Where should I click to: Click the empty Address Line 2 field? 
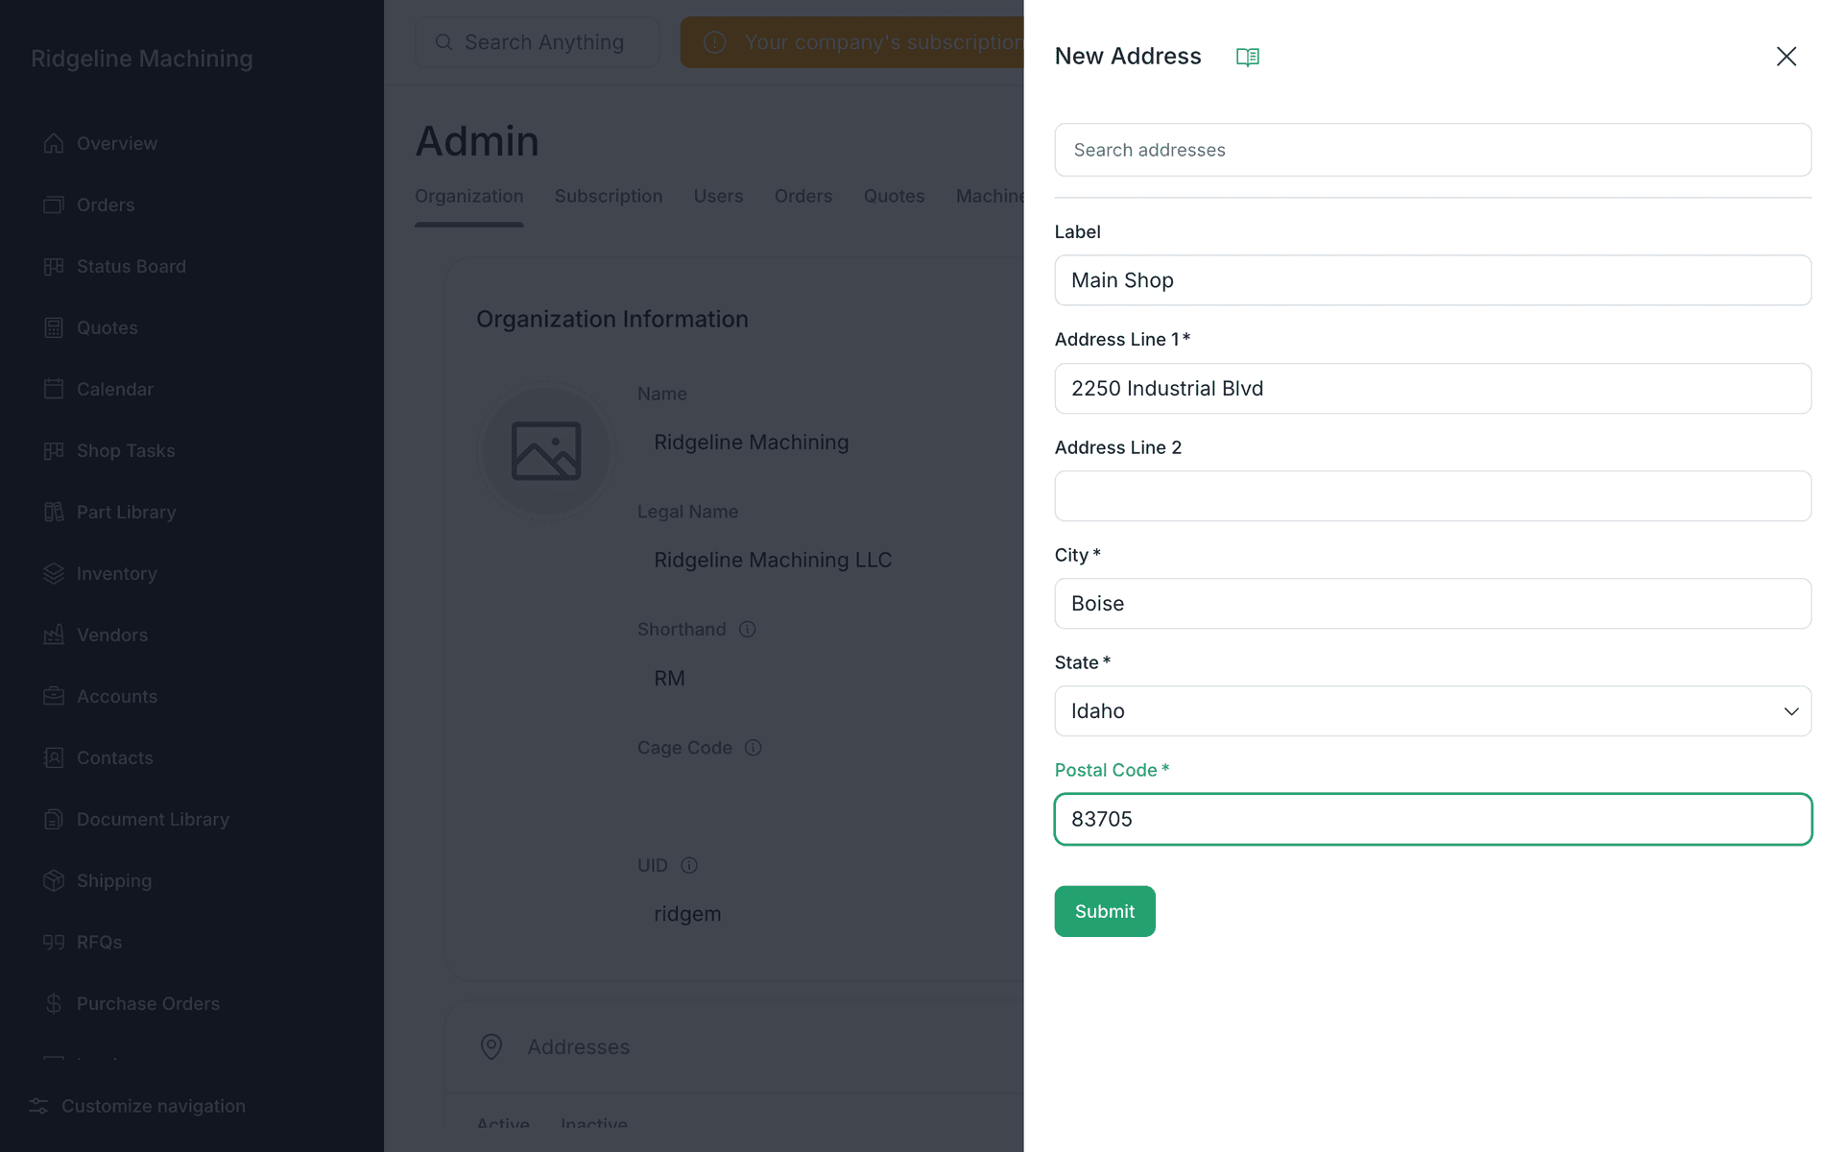coord(1432,496)
